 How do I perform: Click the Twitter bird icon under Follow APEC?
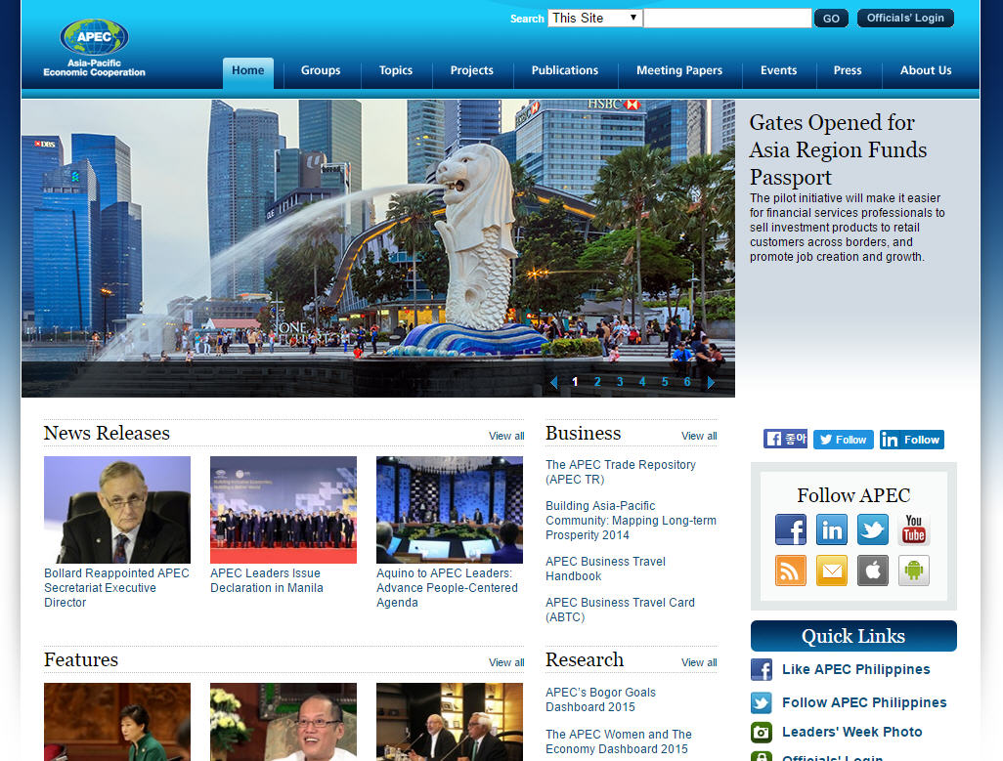873,529
